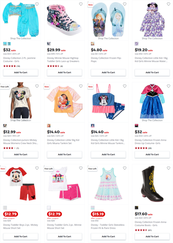Image resolution: width=173 pixels, height=243 pixels.
Task: Heart the Frozen Fit & Flare Dress
Action: coord(125,168)
